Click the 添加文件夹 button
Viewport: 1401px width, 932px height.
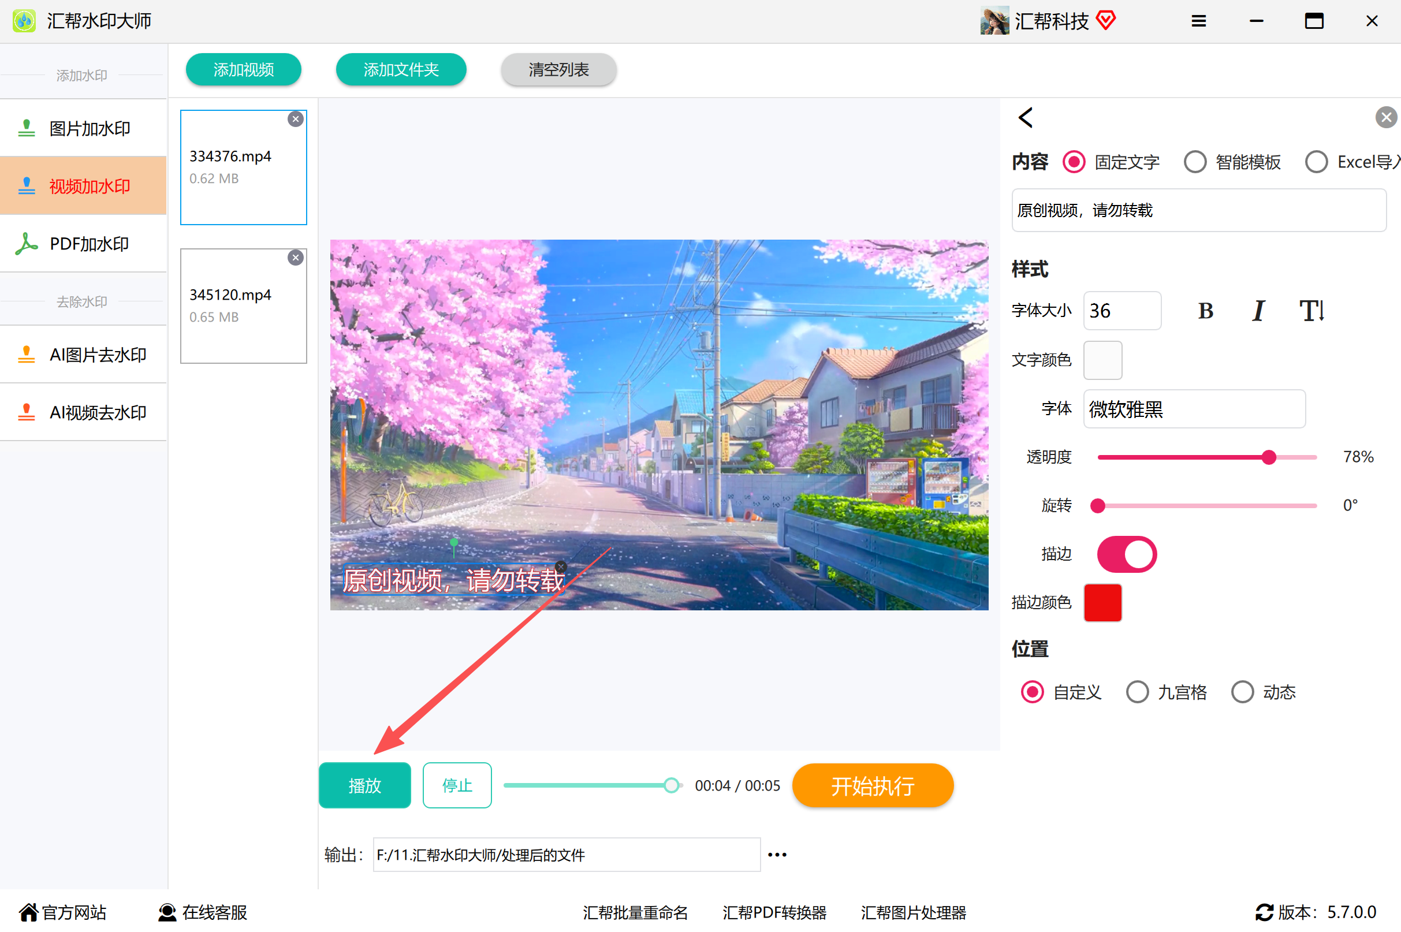coord(401,69)
